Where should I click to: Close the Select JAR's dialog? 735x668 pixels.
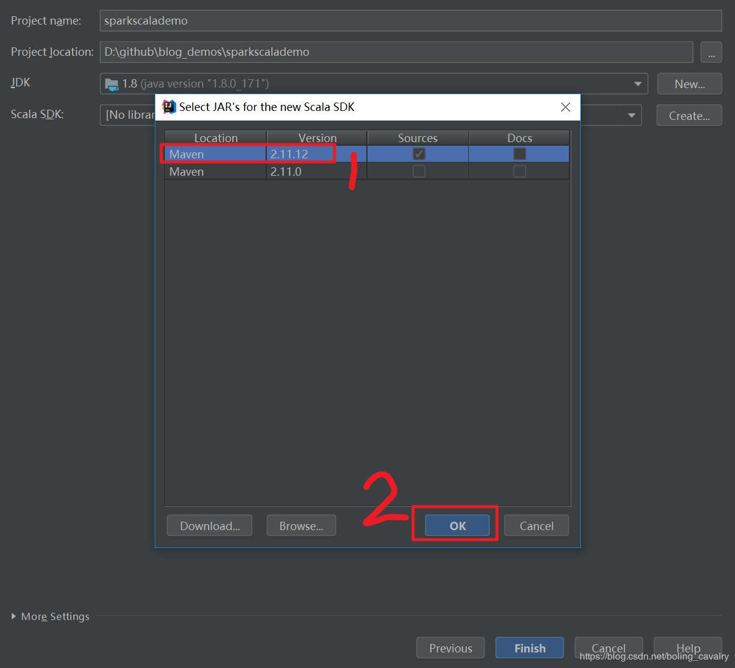click(565, 107)
